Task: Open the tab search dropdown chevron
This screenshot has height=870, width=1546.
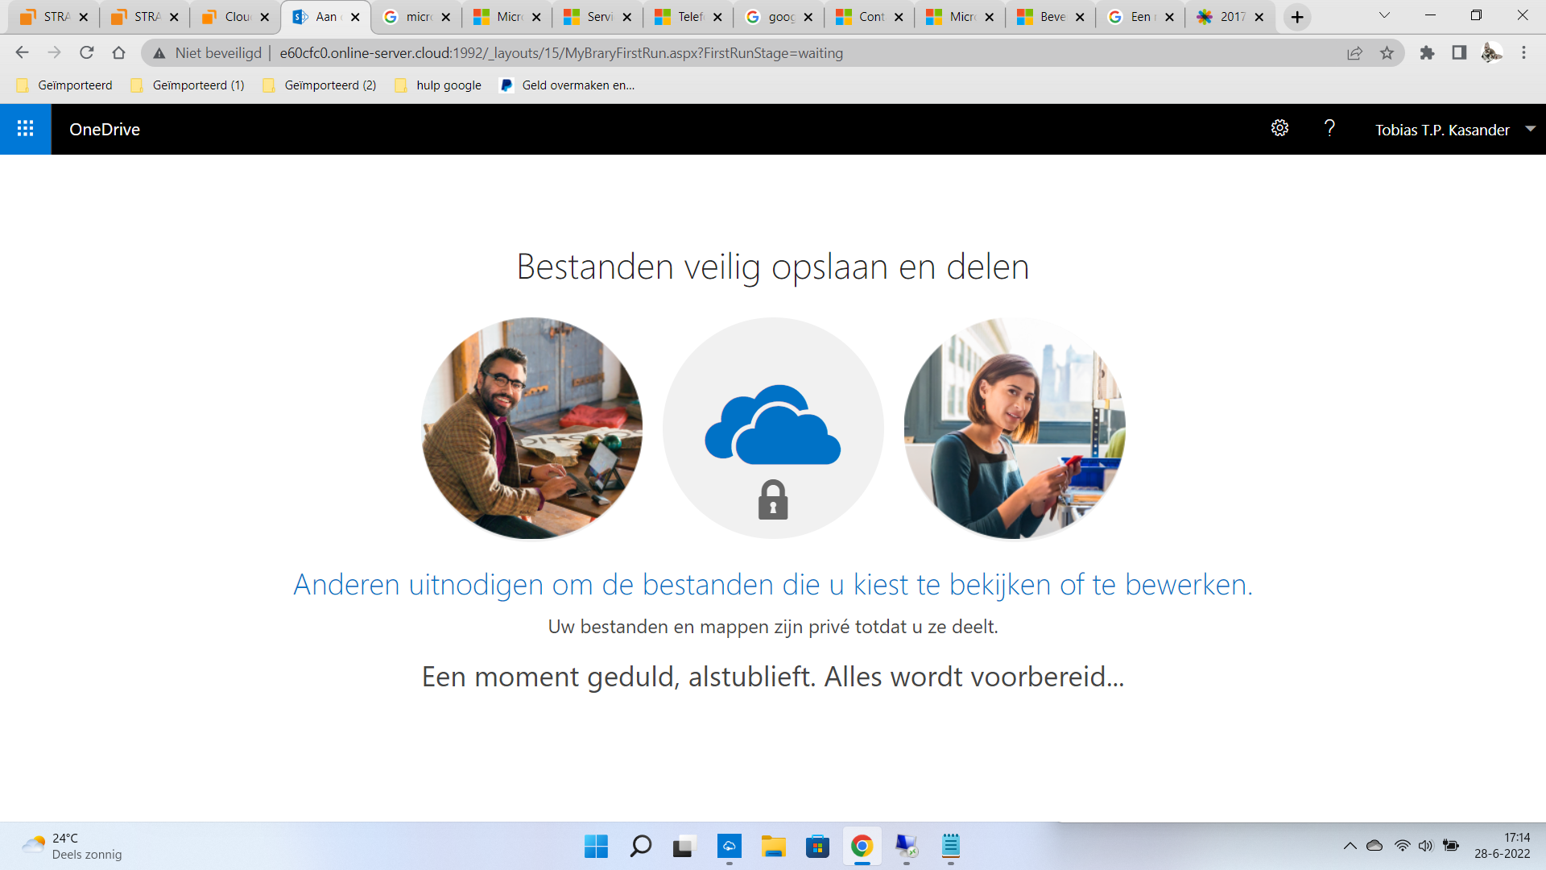Action: coord(1384,16)
